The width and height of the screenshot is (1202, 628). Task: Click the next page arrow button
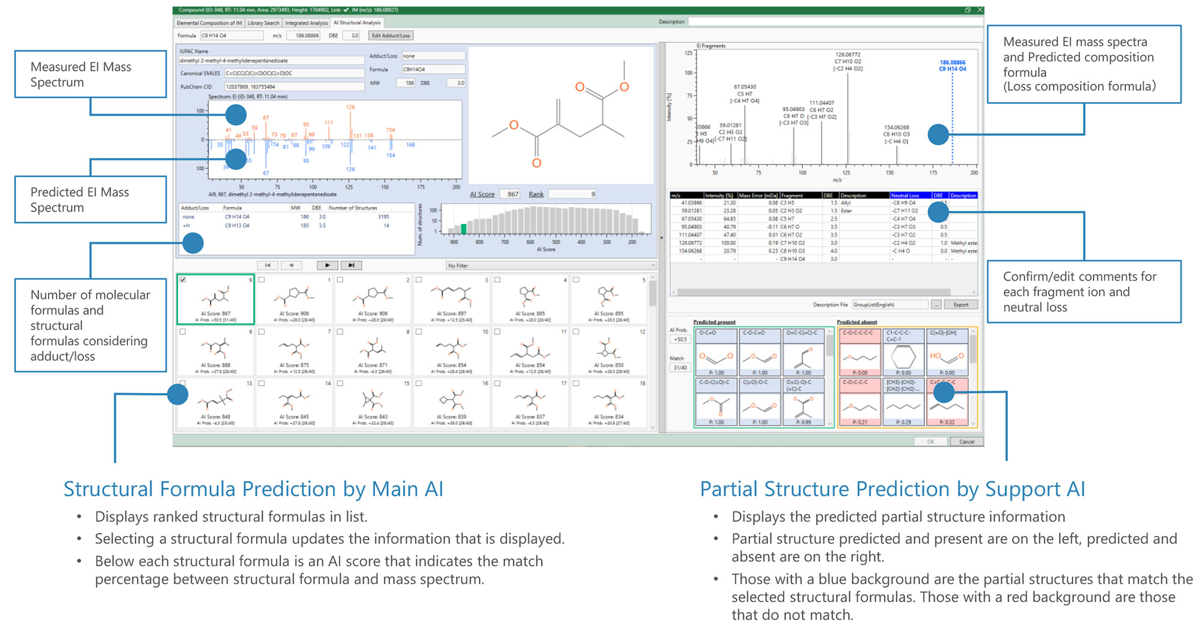coord(327,265)
